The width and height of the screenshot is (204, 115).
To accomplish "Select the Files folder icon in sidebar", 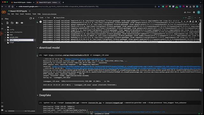I will pyautogui.click(x=2, y=34).
